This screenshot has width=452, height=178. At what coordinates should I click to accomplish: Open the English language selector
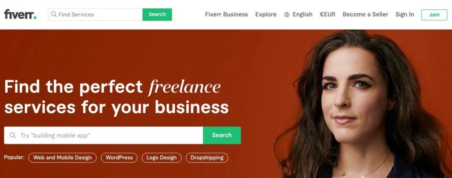click(x=302, y=15)
